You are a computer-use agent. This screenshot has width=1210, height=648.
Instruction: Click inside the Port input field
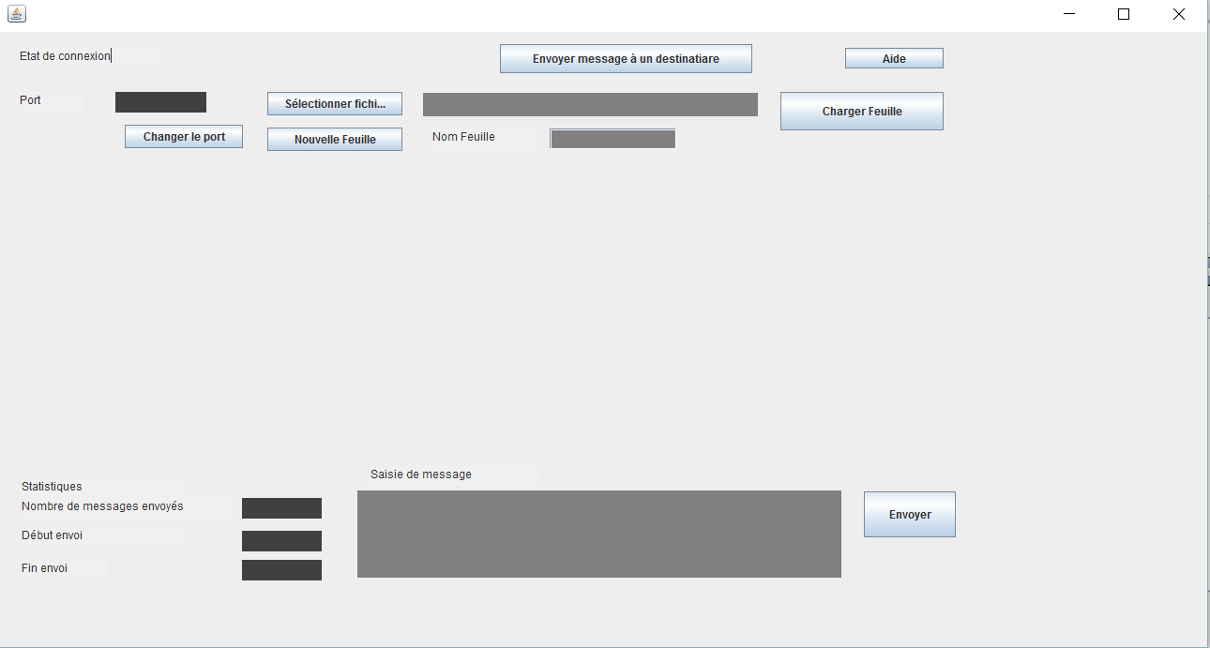point(159,101)
